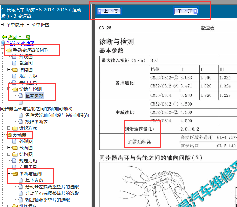The image size is (237, 207).
Task: Click page icon beside 输出轴调整垫片的选取
Action: (20, 199)
